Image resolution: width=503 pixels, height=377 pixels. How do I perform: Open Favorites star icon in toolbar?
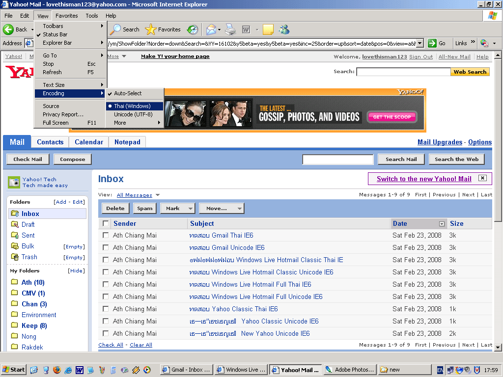pyautogui.click(x=150, y=29)
